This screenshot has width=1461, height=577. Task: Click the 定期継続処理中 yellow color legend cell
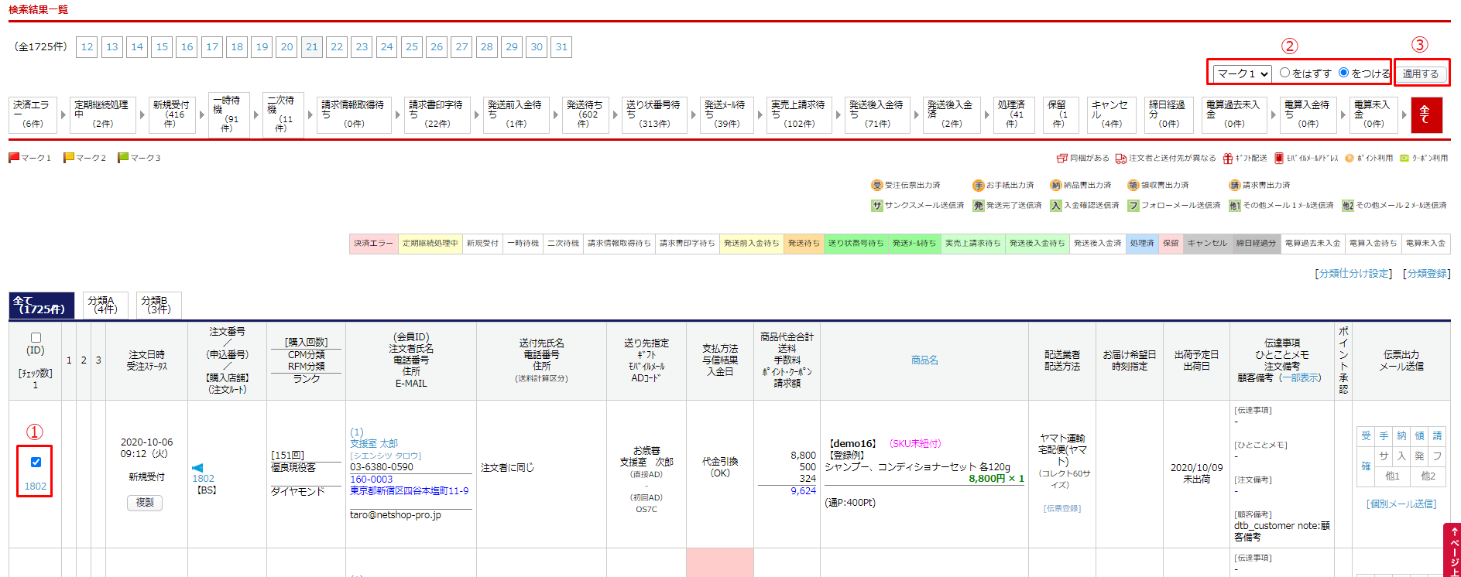coord(430,244)
